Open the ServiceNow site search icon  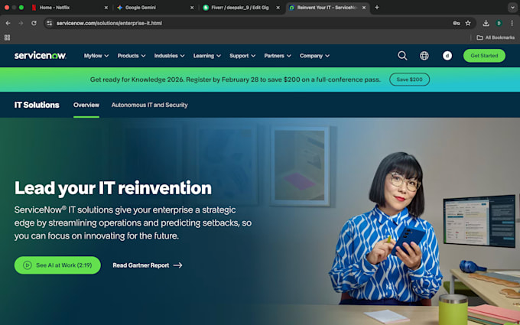tap(402, 56)
